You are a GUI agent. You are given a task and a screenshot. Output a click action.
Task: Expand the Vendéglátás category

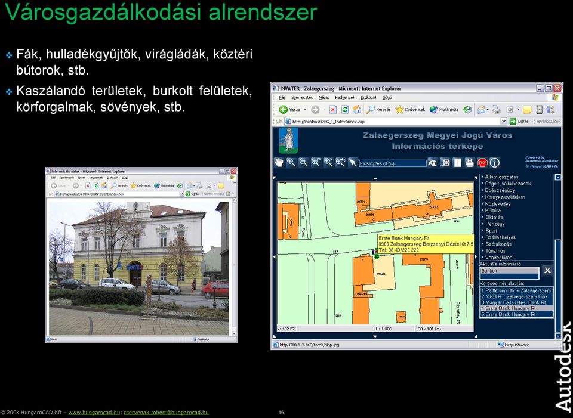(x=496, y=258)
